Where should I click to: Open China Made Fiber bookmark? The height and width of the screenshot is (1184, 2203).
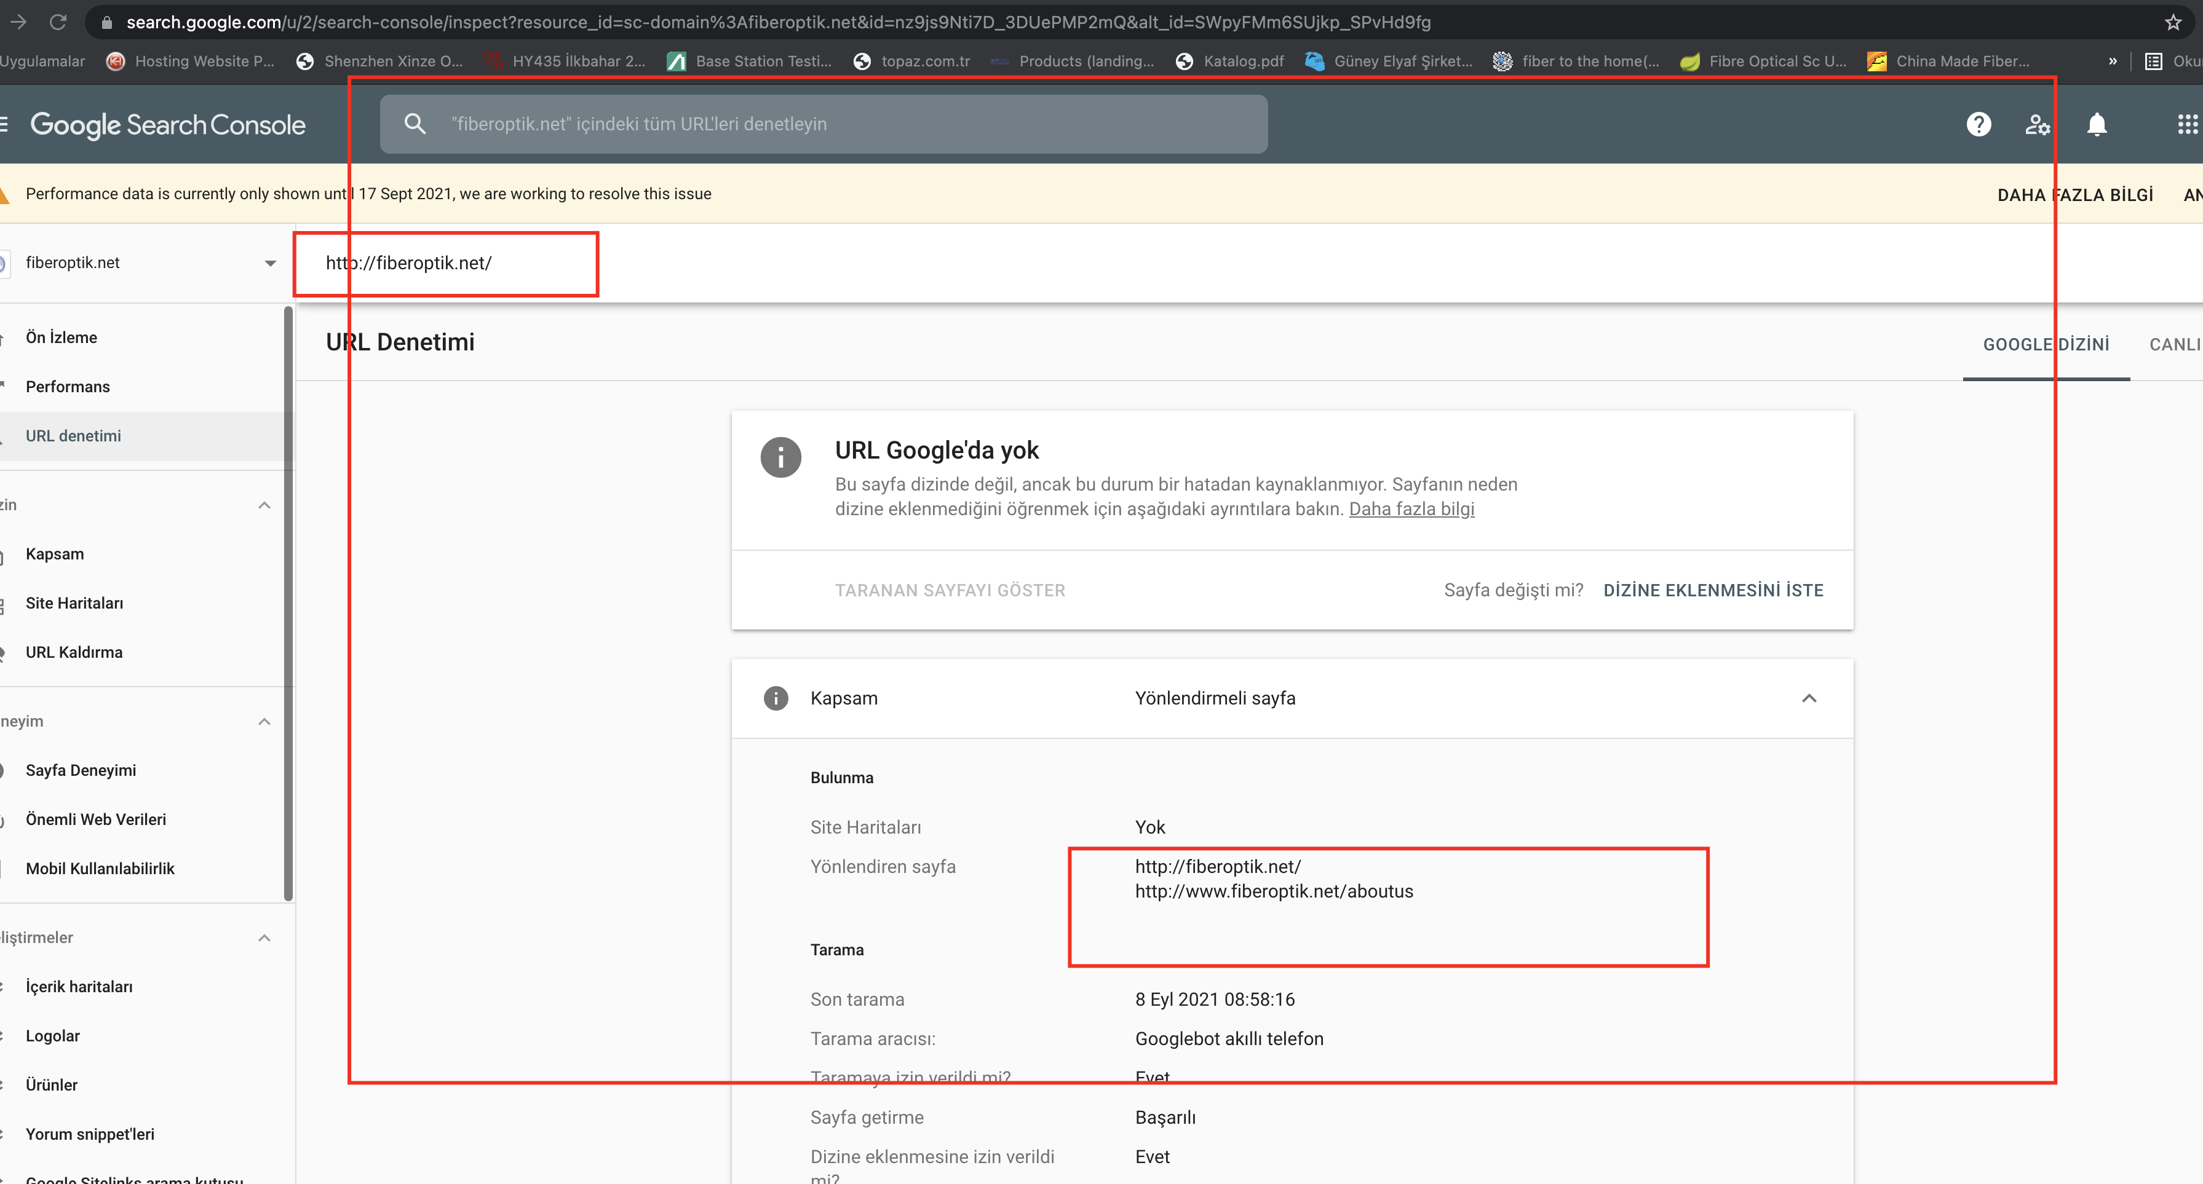click(x=1948, y=61)
